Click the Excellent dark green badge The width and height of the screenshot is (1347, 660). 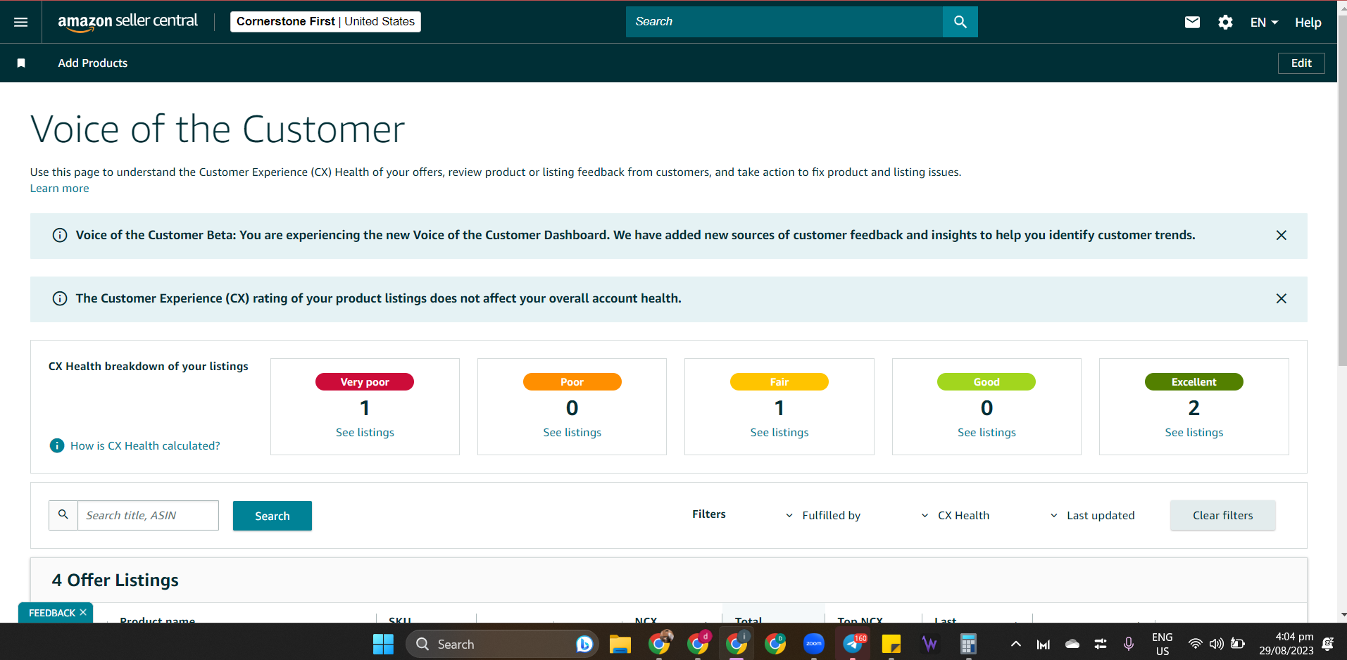[1194, 382]
